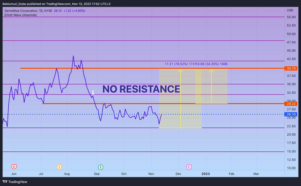The height and width of the screenshot is (186, 301).
Task: Click the Feb date axis label
Action: [x=231, y=174]
